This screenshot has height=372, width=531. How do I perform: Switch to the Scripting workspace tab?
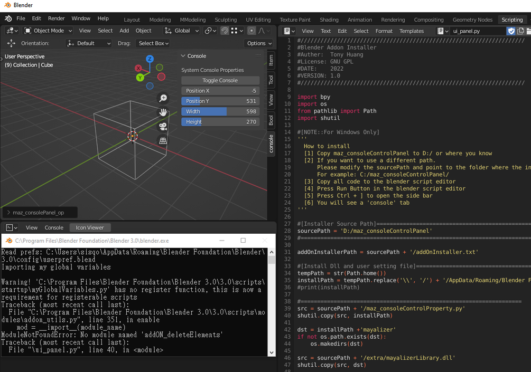511,19
